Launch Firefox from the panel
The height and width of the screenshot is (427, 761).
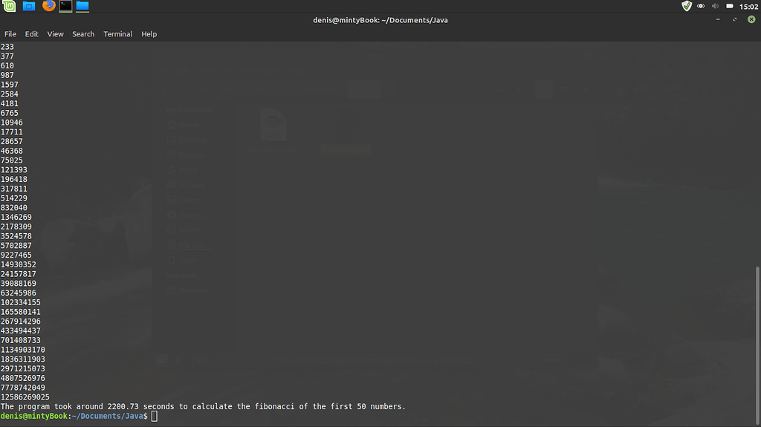pos(49,6)
